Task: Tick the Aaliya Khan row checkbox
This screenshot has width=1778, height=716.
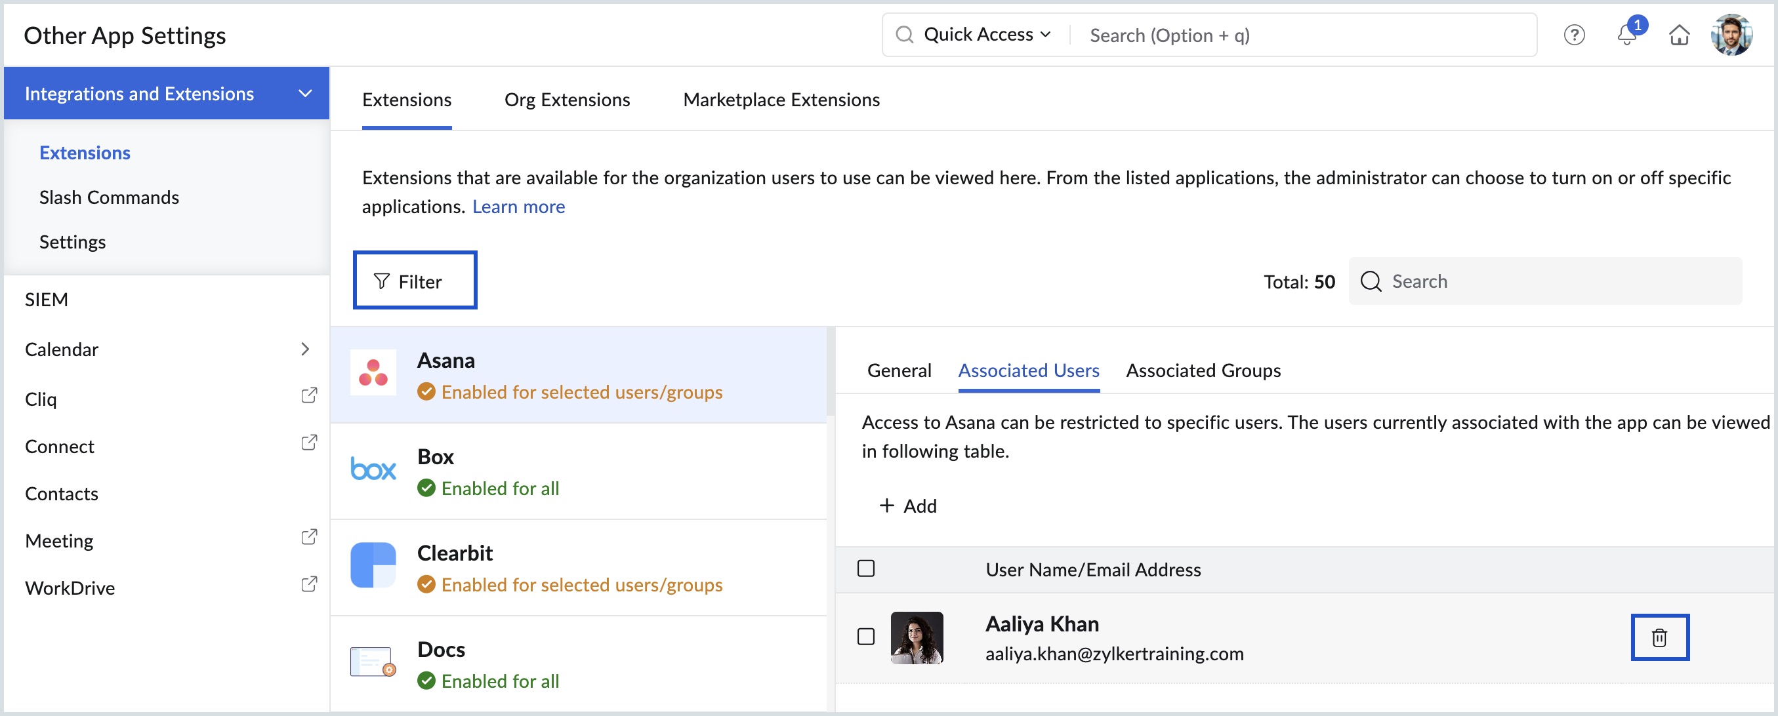Action: [865, 636]
